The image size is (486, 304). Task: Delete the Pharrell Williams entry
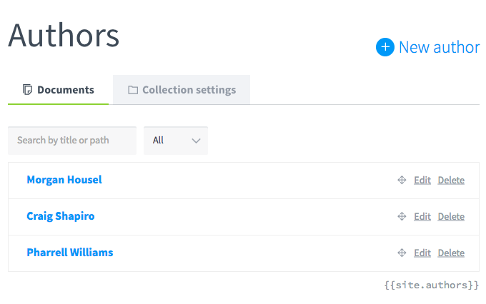451,253
